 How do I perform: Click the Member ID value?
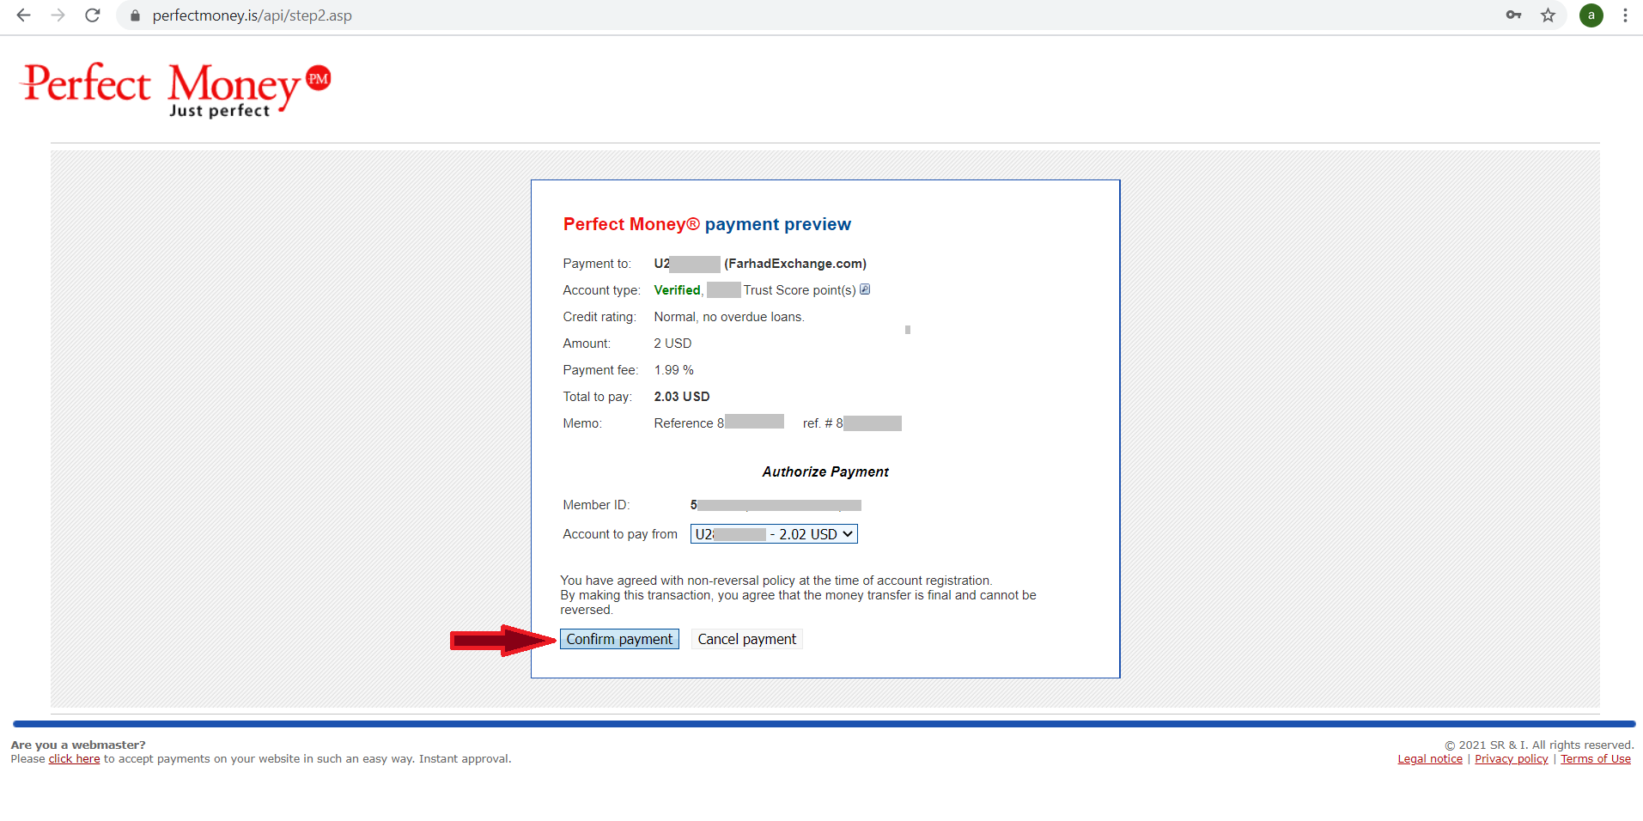(776, 505)
